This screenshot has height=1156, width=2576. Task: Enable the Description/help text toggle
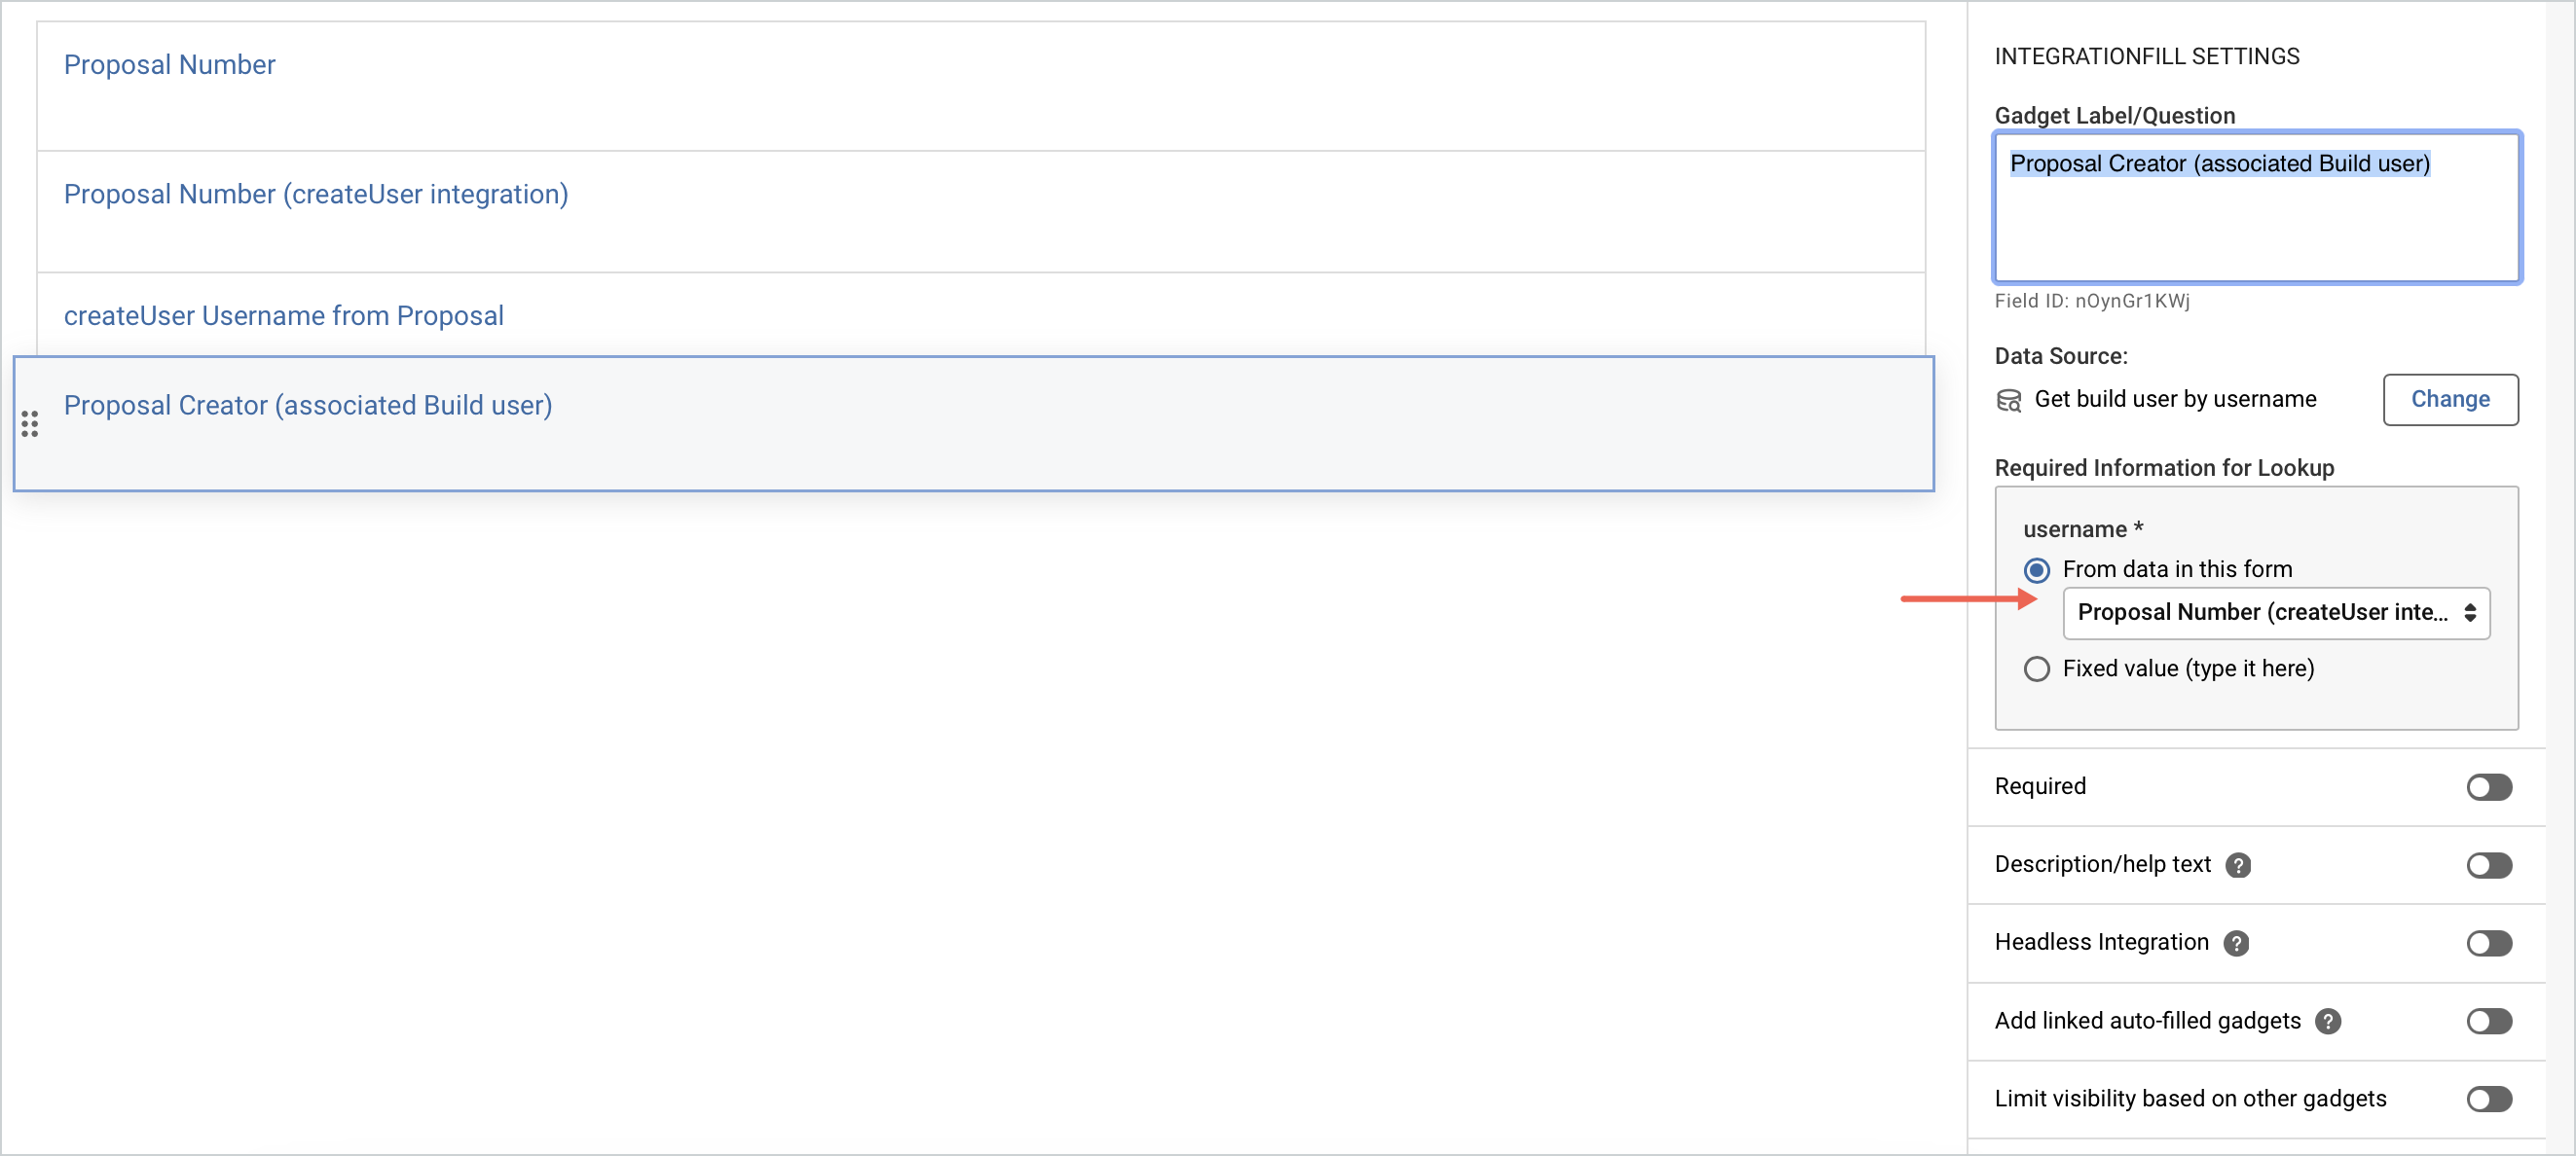pos(2489,865)
